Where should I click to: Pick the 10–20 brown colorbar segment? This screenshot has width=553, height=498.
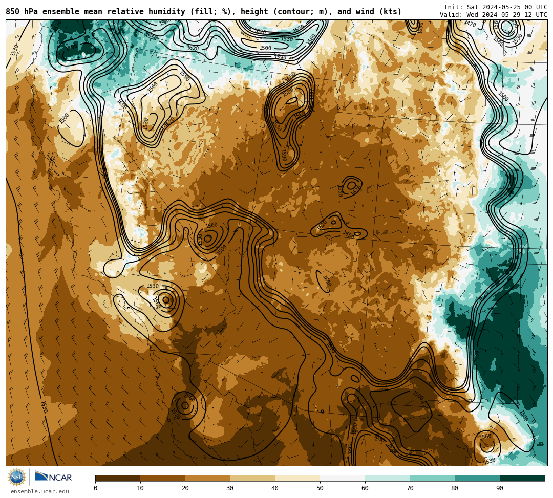163,478
